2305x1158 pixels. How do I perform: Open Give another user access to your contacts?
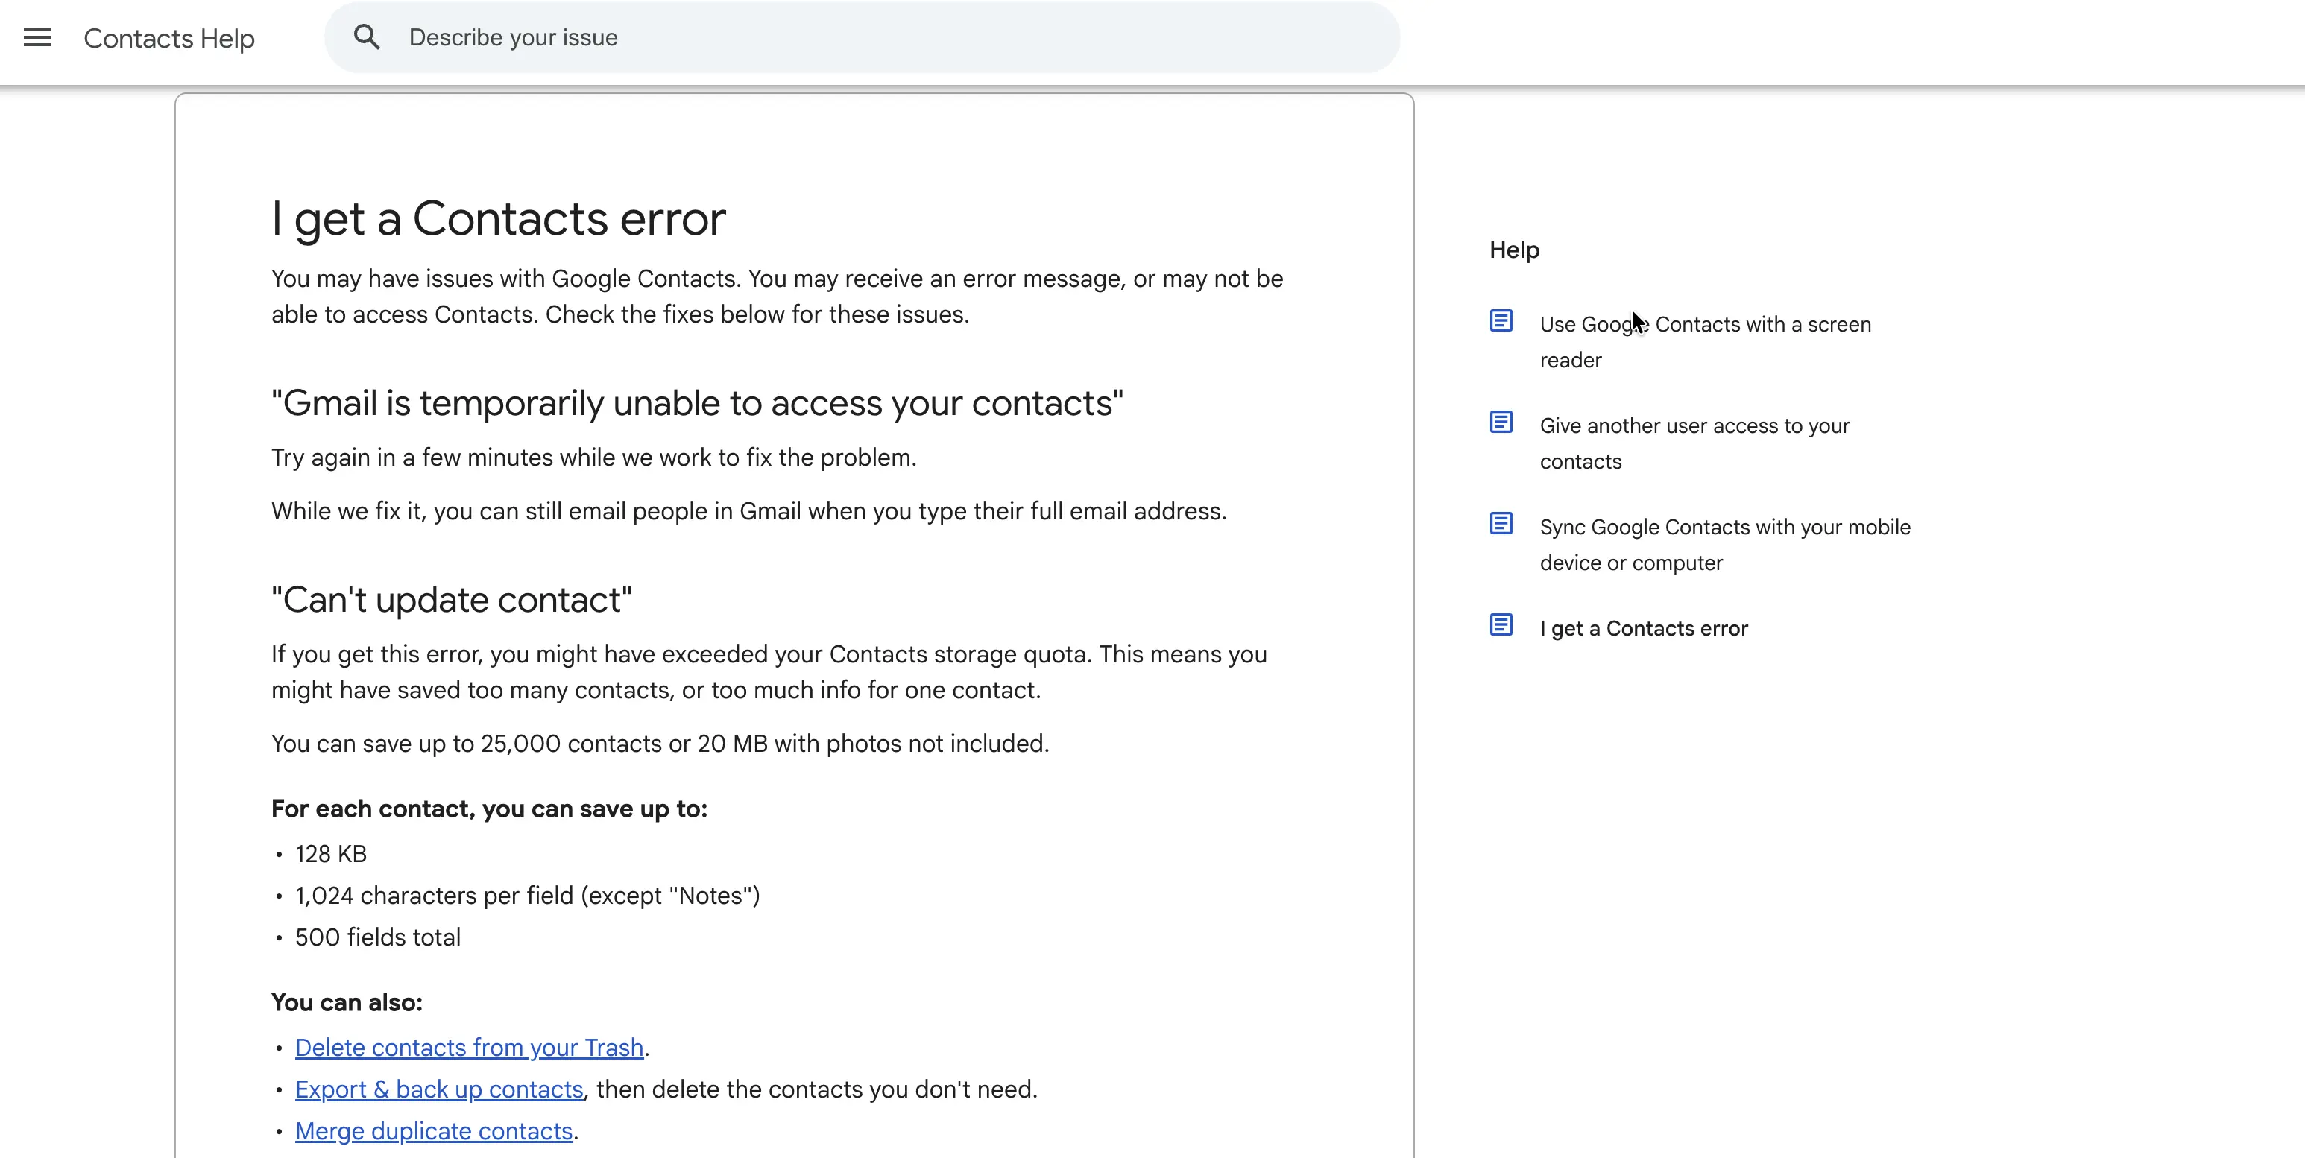tap(1694, 443)
